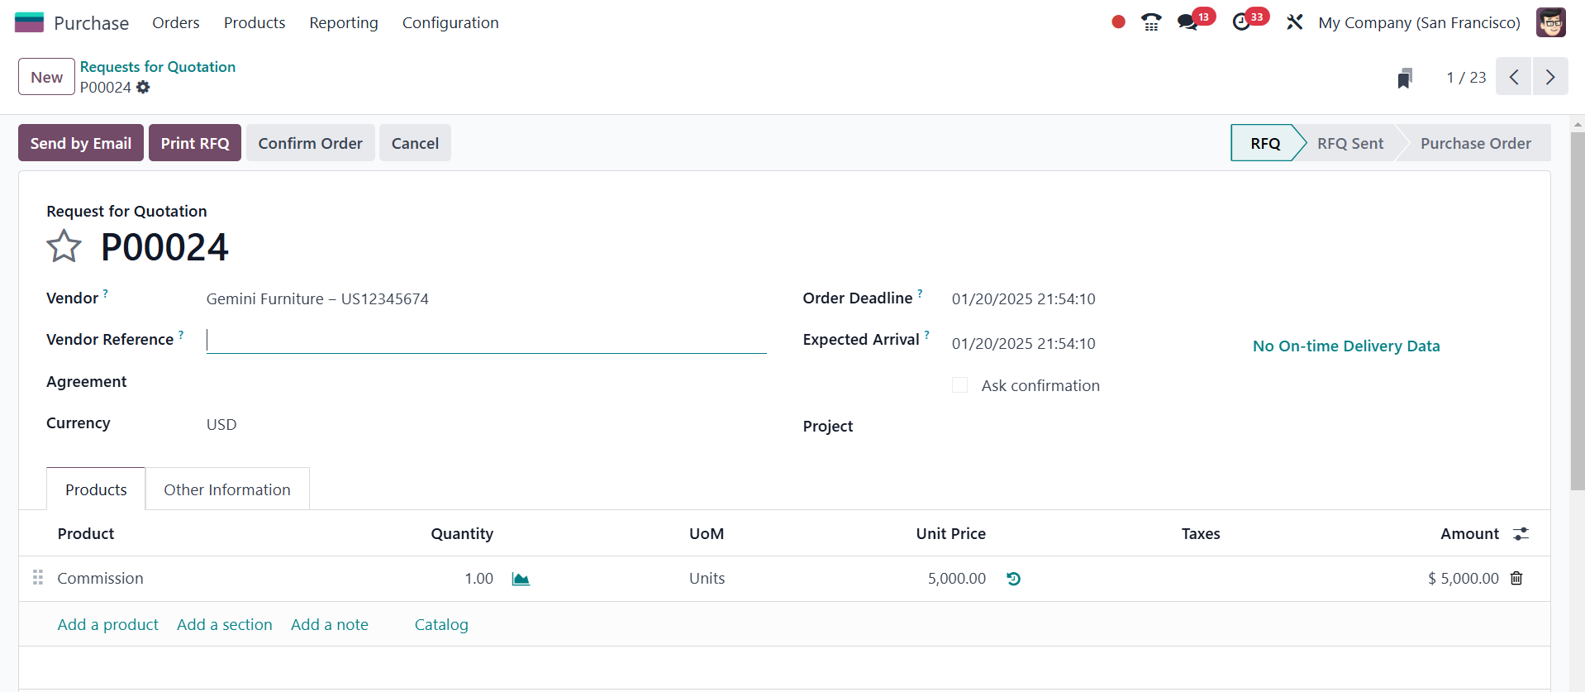Screen dimensions: 1585x692
Task: Switch to the Other Information tab
Action: tap(227, 489)
